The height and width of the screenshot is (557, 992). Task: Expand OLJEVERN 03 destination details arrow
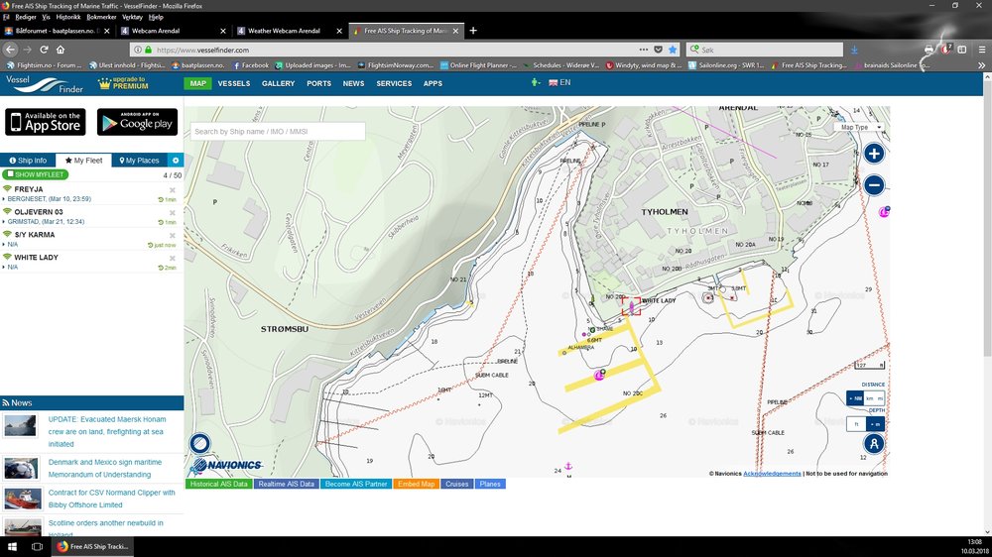[x=4, y=222]
